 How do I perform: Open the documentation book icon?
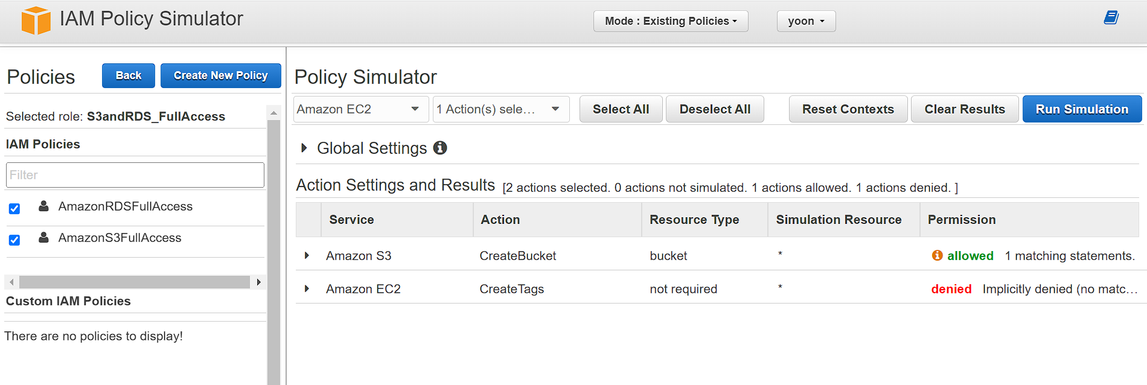click(x=1111, y=18)
